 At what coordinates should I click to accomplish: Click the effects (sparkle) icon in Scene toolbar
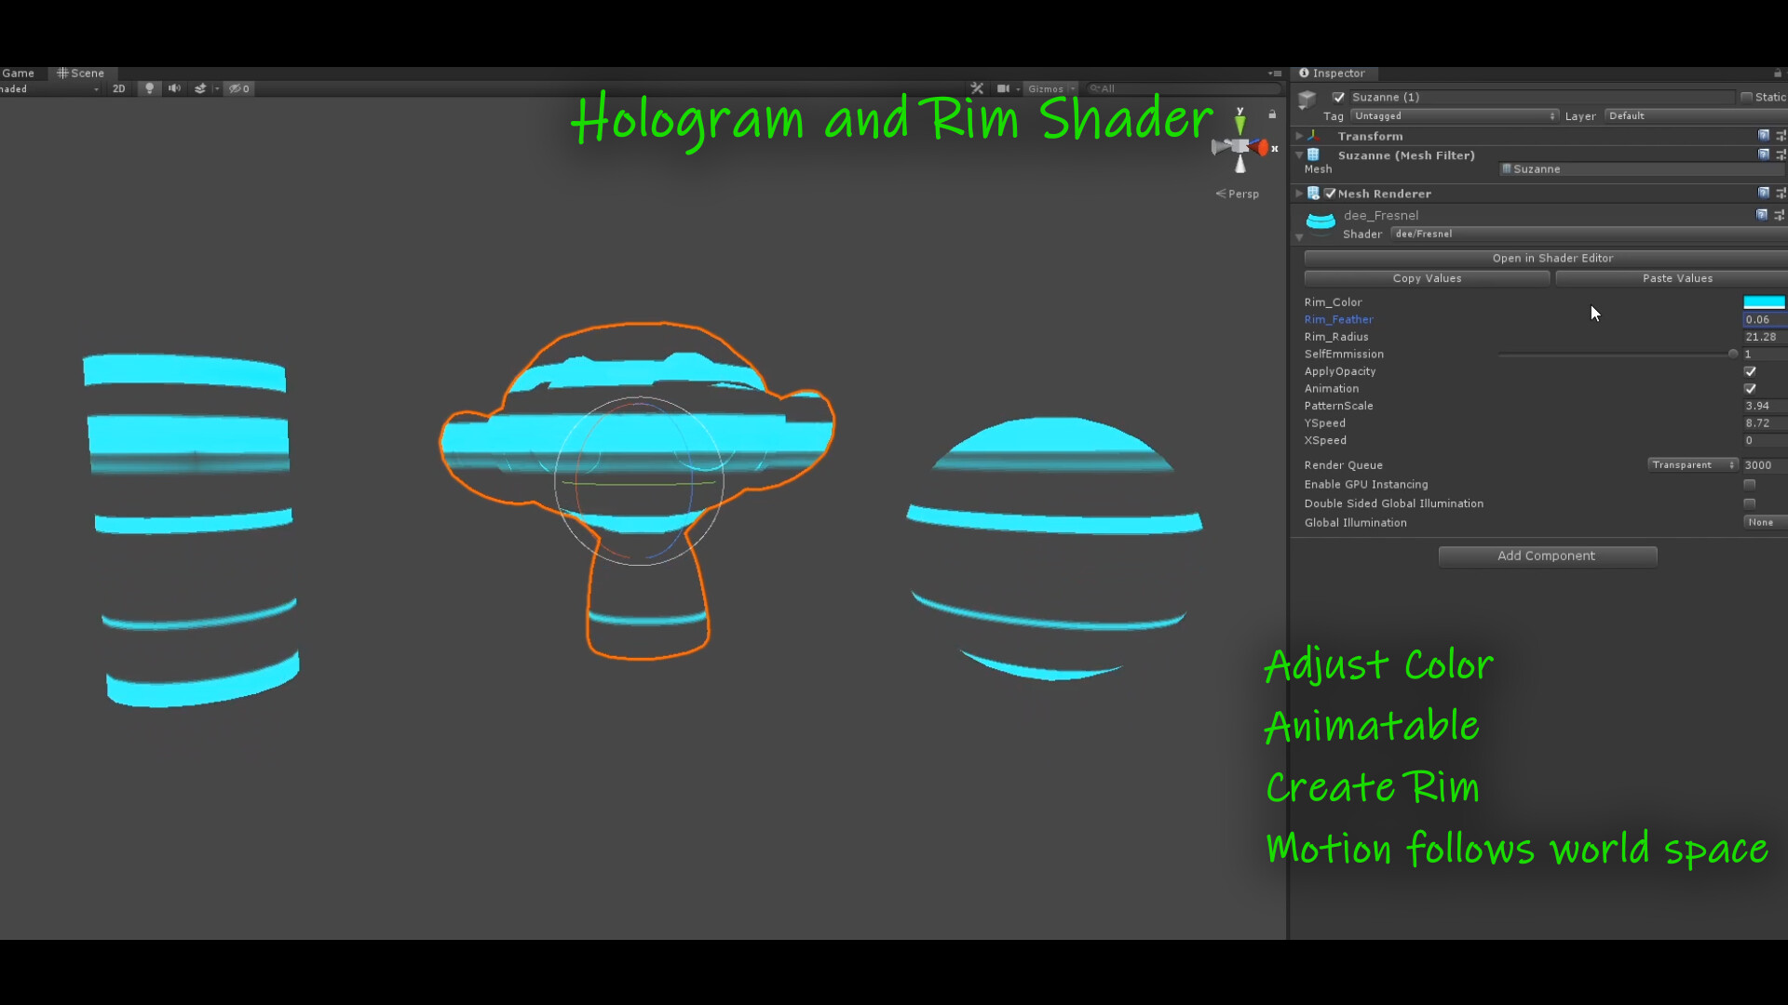click(x=199, y=88)
